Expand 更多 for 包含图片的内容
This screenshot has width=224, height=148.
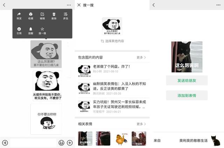pyautogui.click(x=141, y=57)
